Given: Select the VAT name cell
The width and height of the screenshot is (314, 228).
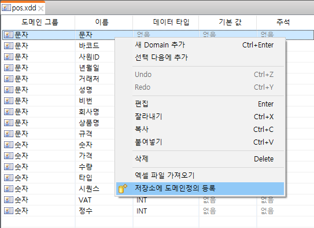Looking at the screenshot, I should [x=85, y=200].
